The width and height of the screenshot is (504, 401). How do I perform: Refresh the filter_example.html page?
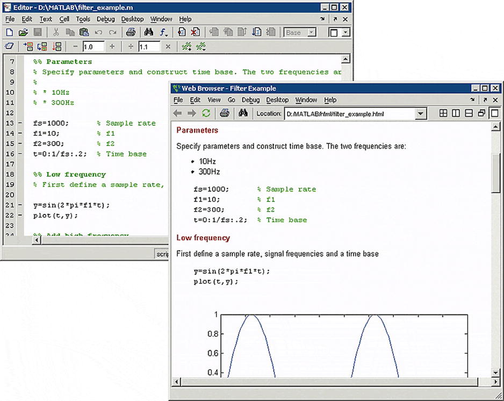[x=206, y=113]
